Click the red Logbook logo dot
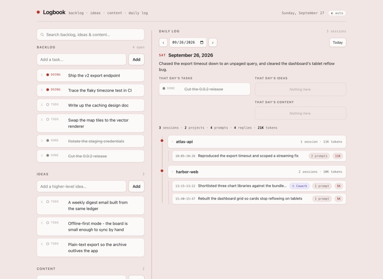This screenshot has height=279, width=383. [x=38, y=12]
